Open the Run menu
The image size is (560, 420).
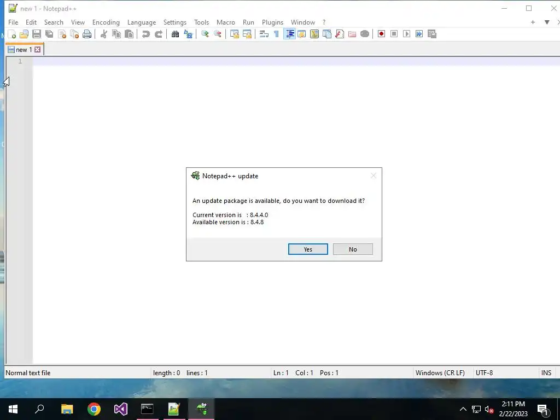[248, 22]
